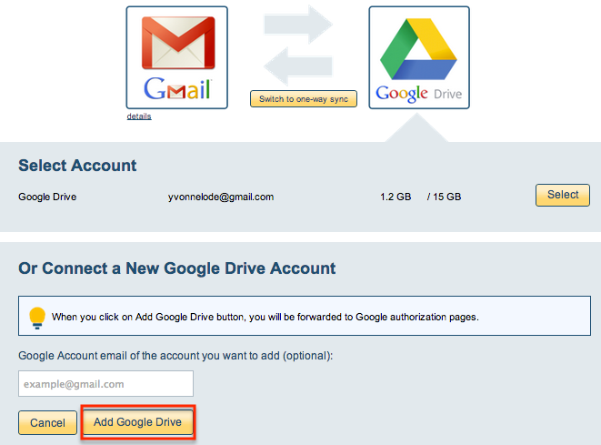Click the 1.2 GB used storage value
The height and width of the screenshot is (445, 601).
396,196
